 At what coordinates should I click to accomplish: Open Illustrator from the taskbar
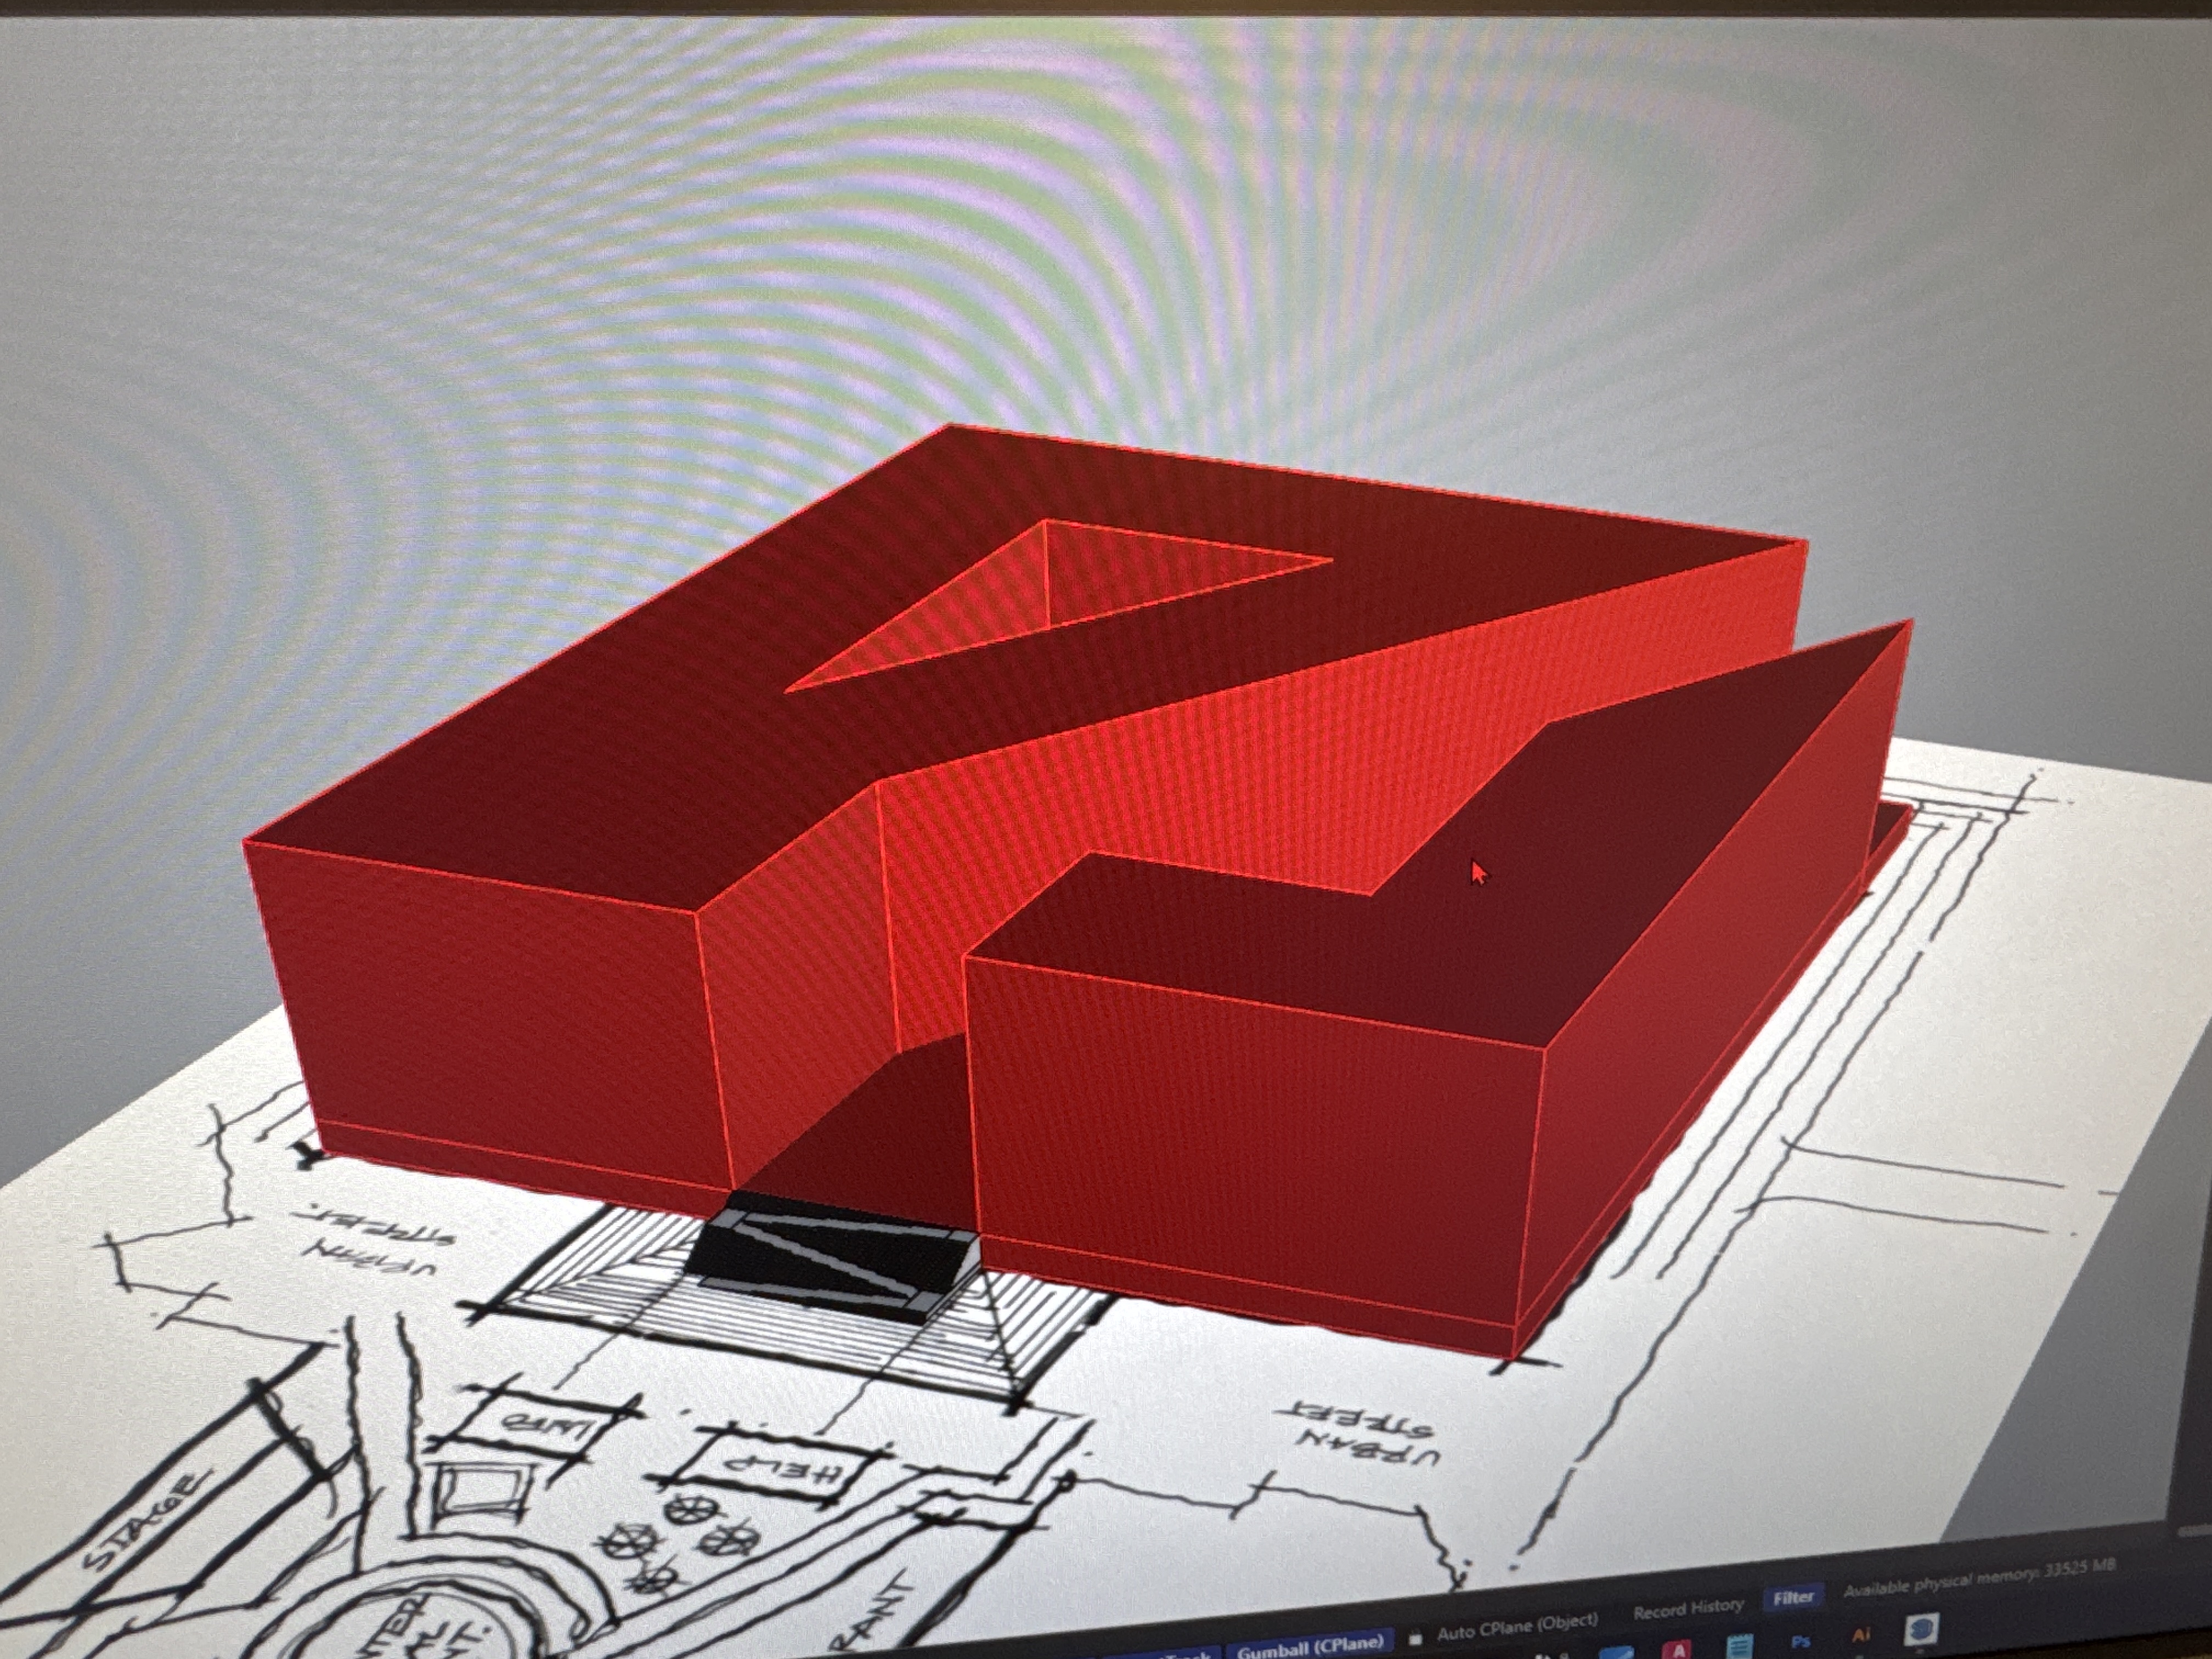coord(1861,1635)
